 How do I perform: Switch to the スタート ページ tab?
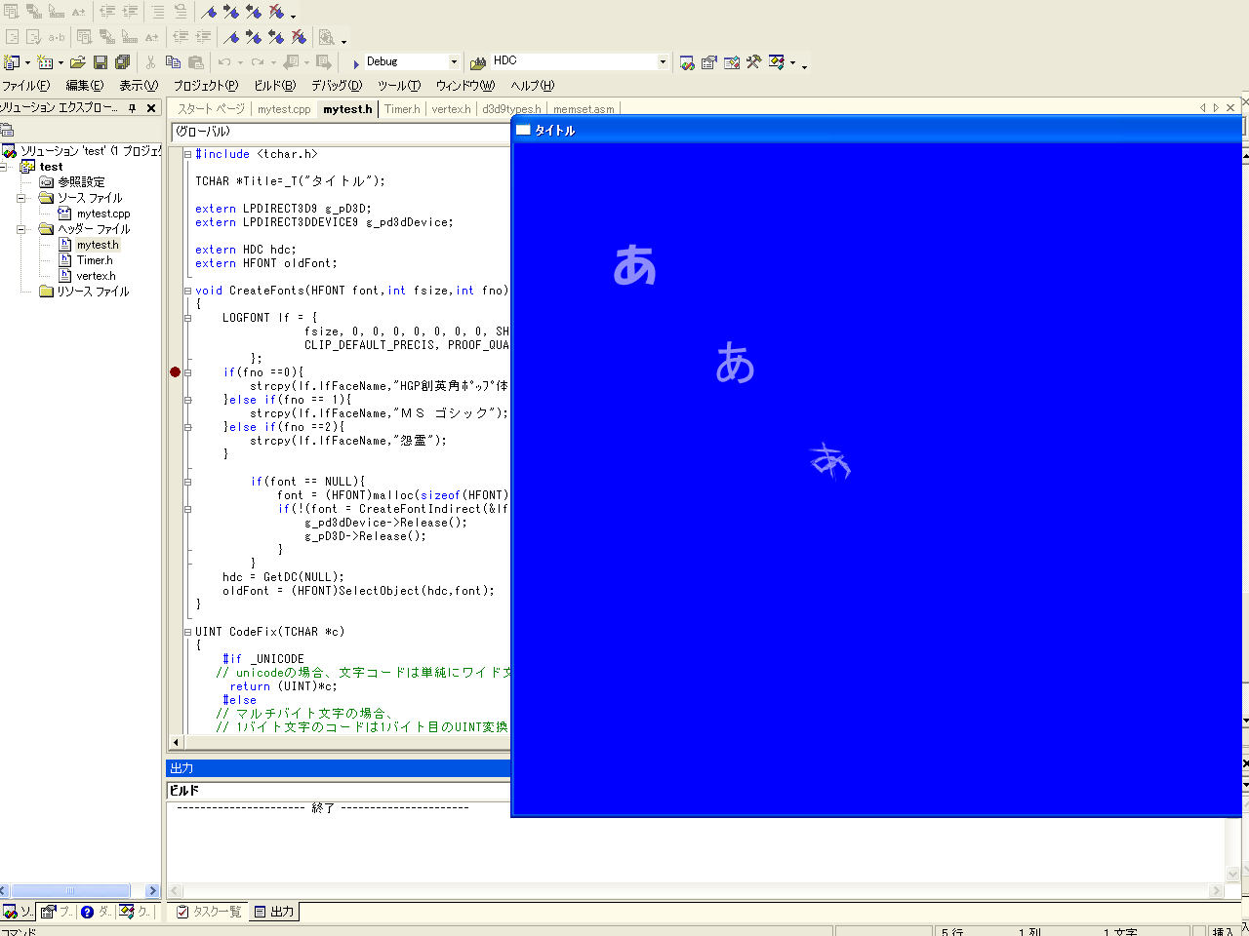click(x=211, y=109)
